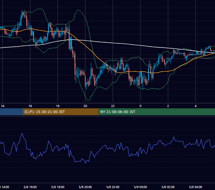Click the 22 hour axis label
Image resolution: width=215 pixels, height=190 pixels.
tap(113, 106)
